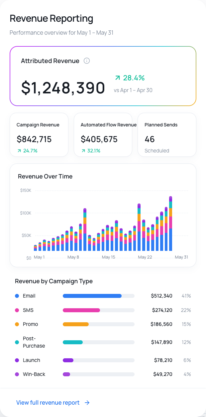Click the $1,248,390 attributed revenue total
Viewport: 206px width, 417px height.
pyautogui.click(x=63, y=87)
